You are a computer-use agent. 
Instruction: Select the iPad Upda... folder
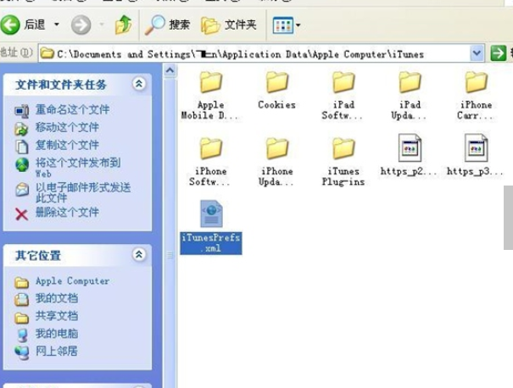[410, 96]
